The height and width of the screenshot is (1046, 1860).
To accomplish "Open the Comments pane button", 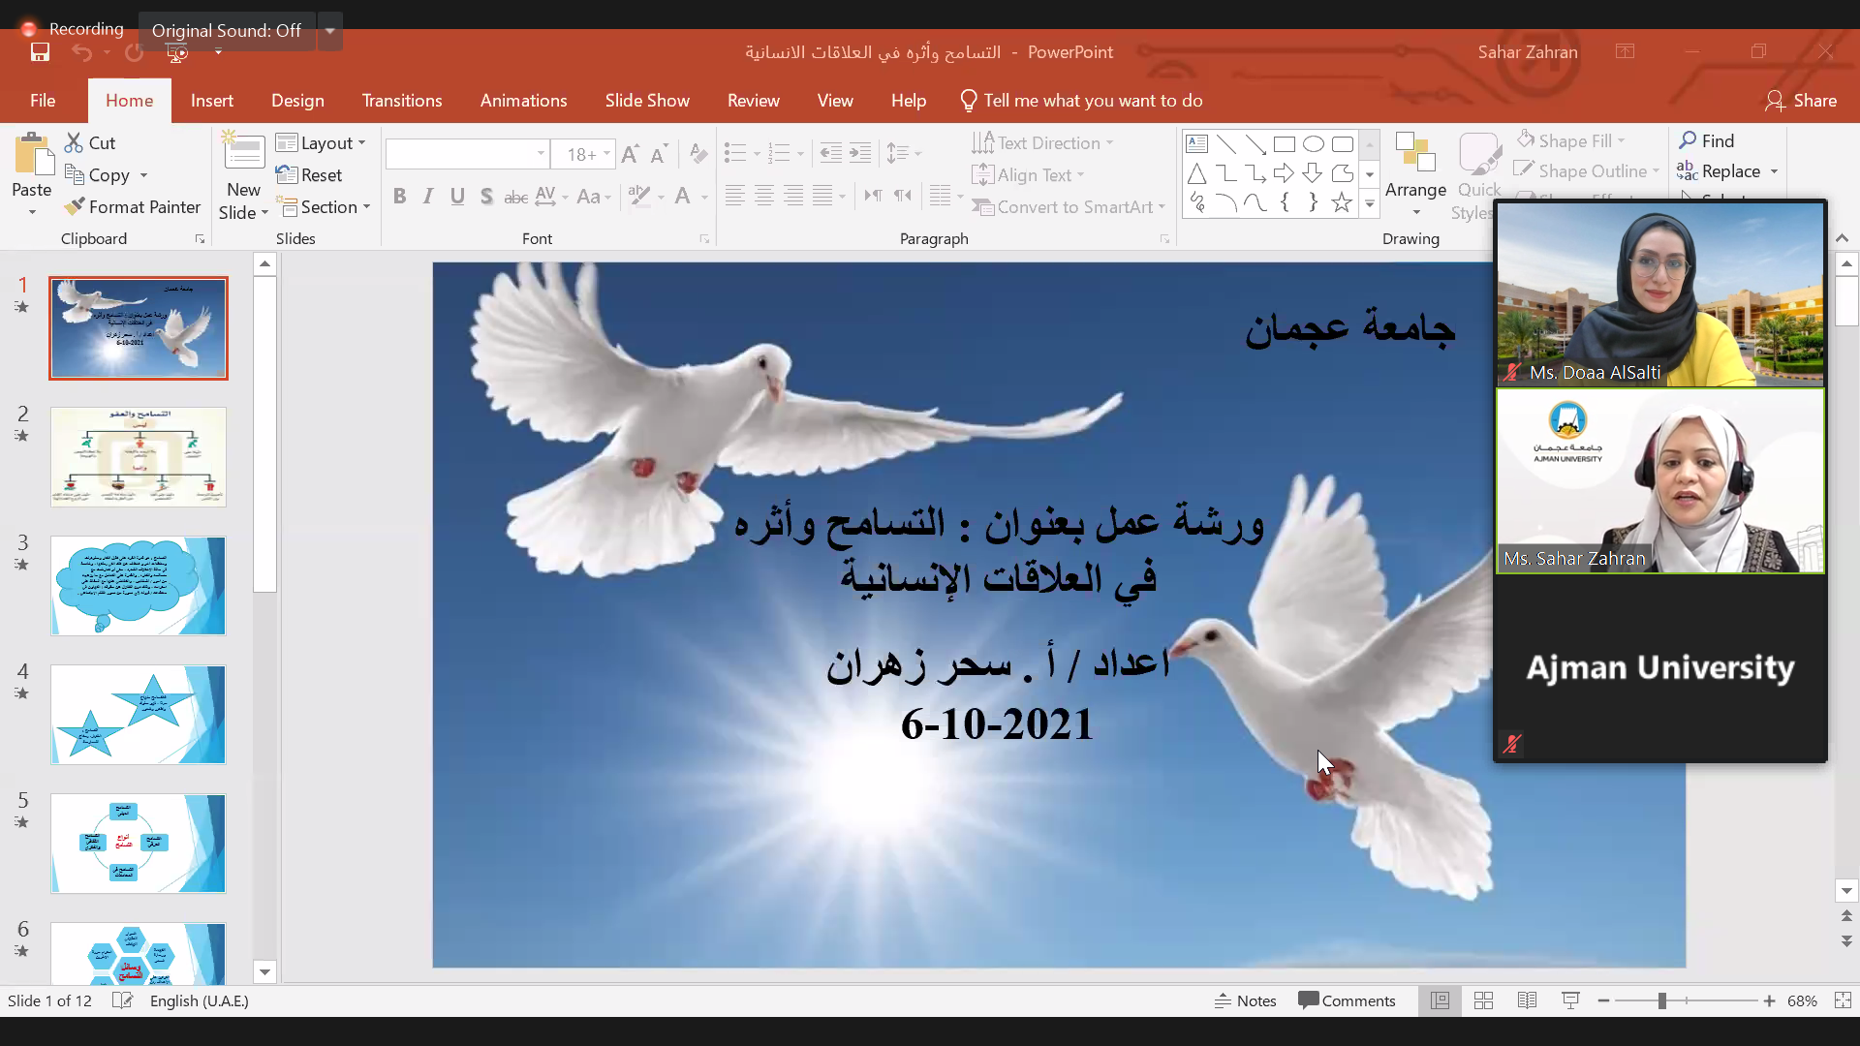I will tap(1348, 1000).
